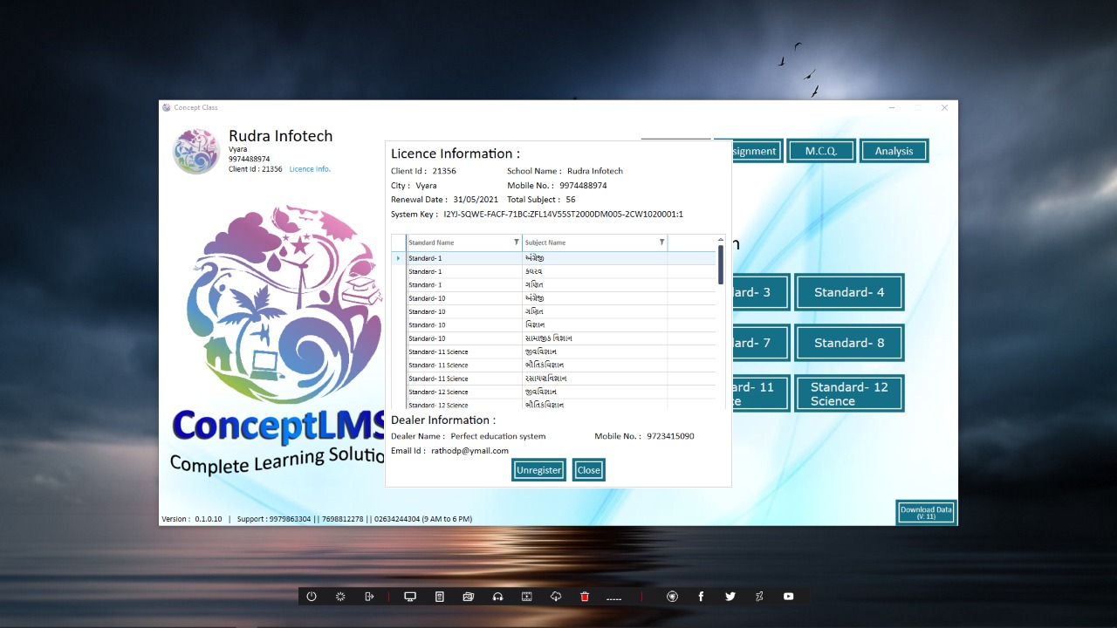Open the Facebook icon link
The height and width of the screenshot is (628, 1117).
(701, 597)
